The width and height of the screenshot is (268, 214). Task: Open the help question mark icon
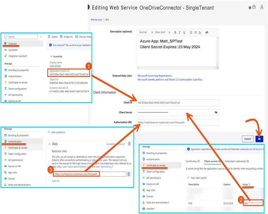(254, 7)
